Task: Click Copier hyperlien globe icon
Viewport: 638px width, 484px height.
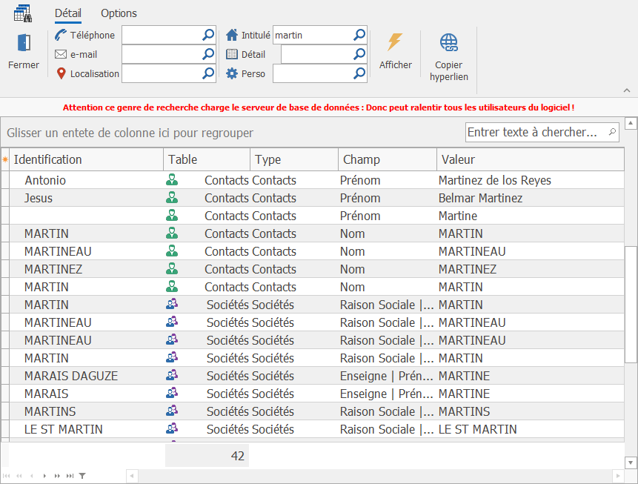Action: [448, 42]
